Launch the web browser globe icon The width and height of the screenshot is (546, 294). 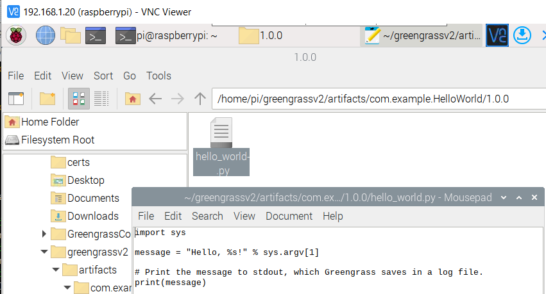click(46, 35)
